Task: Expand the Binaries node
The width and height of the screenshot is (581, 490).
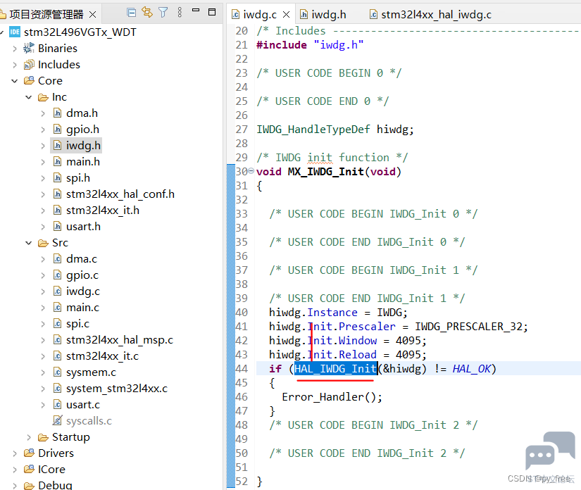Action: [x=15, y=49]
